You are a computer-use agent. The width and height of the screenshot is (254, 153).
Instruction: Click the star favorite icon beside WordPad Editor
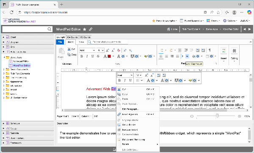coord(85,29)
